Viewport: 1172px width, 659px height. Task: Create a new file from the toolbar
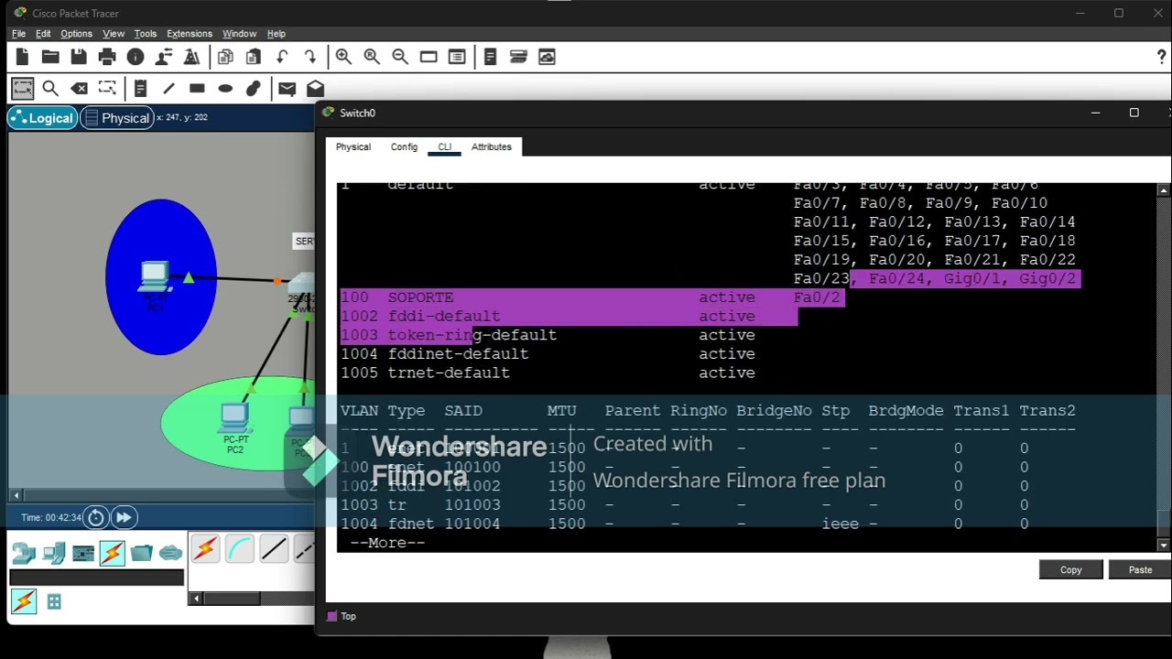point(22,57)
